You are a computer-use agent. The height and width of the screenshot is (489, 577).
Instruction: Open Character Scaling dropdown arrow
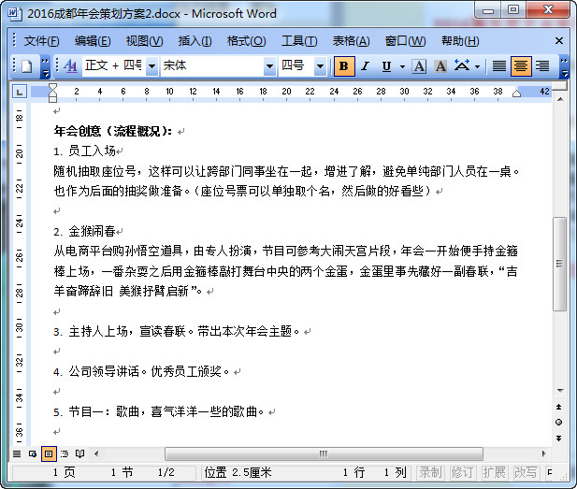pos(477,66)
